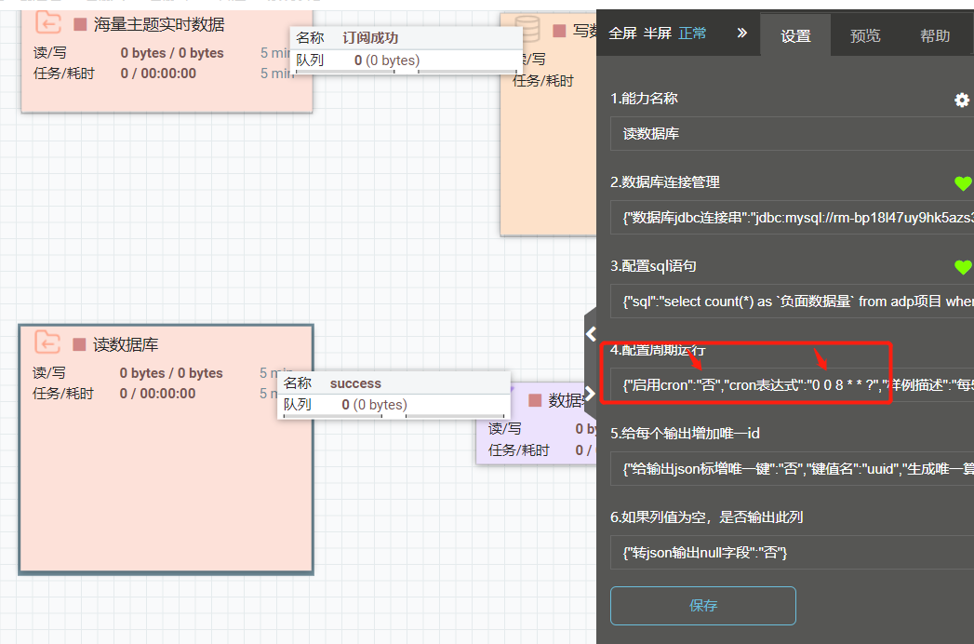Click the green heart beside 数据库连接管理
This screenshot has height=644, width=974.
[x=963, y=183]
